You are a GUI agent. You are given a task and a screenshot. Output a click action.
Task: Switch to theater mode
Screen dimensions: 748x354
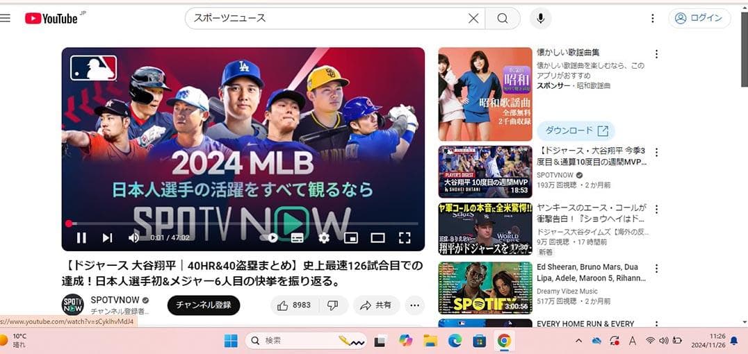(377, 237)
